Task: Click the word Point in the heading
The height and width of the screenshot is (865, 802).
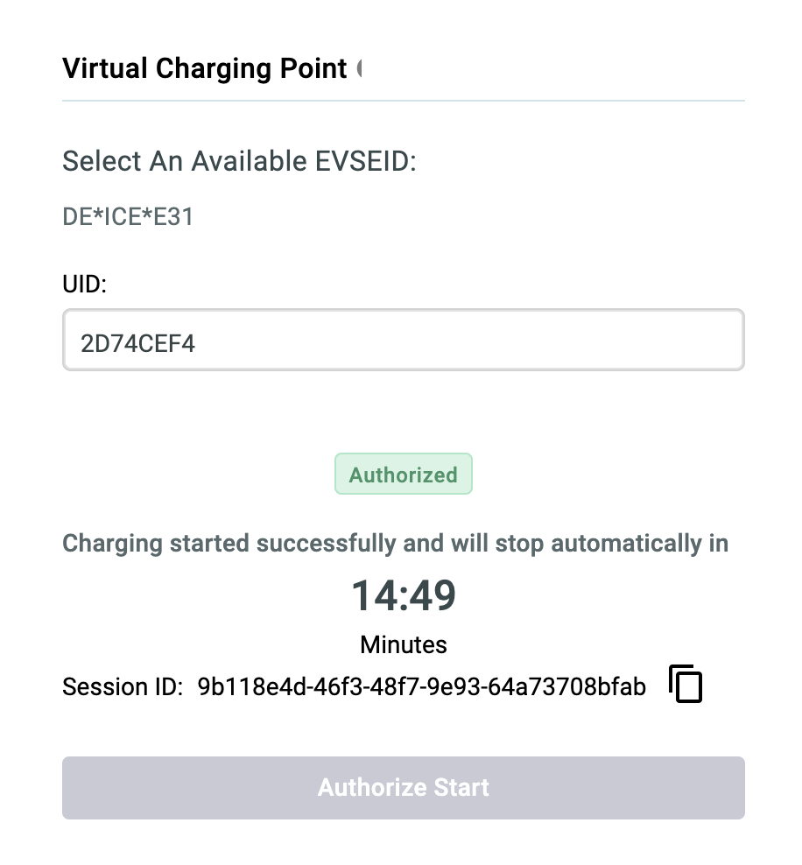Action: [x=313, y=69]
